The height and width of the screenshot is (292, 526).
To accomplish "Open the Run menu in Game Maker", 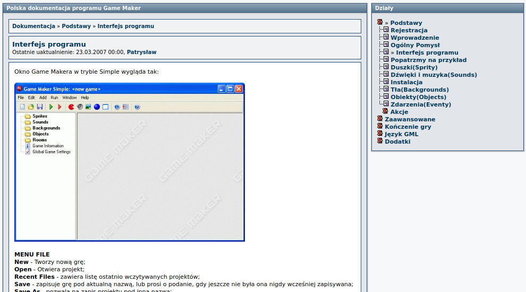I will (54, 98).
